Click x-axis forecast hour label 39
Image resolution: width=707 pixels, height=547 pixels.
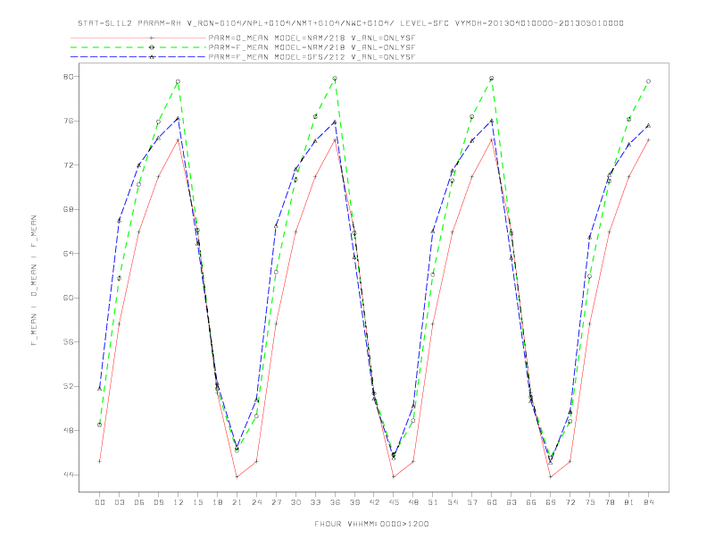click(354, 502)
